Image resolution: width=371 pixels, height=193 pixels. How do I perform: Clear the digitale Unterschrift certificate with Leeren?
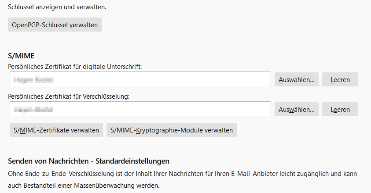(340, 79)
